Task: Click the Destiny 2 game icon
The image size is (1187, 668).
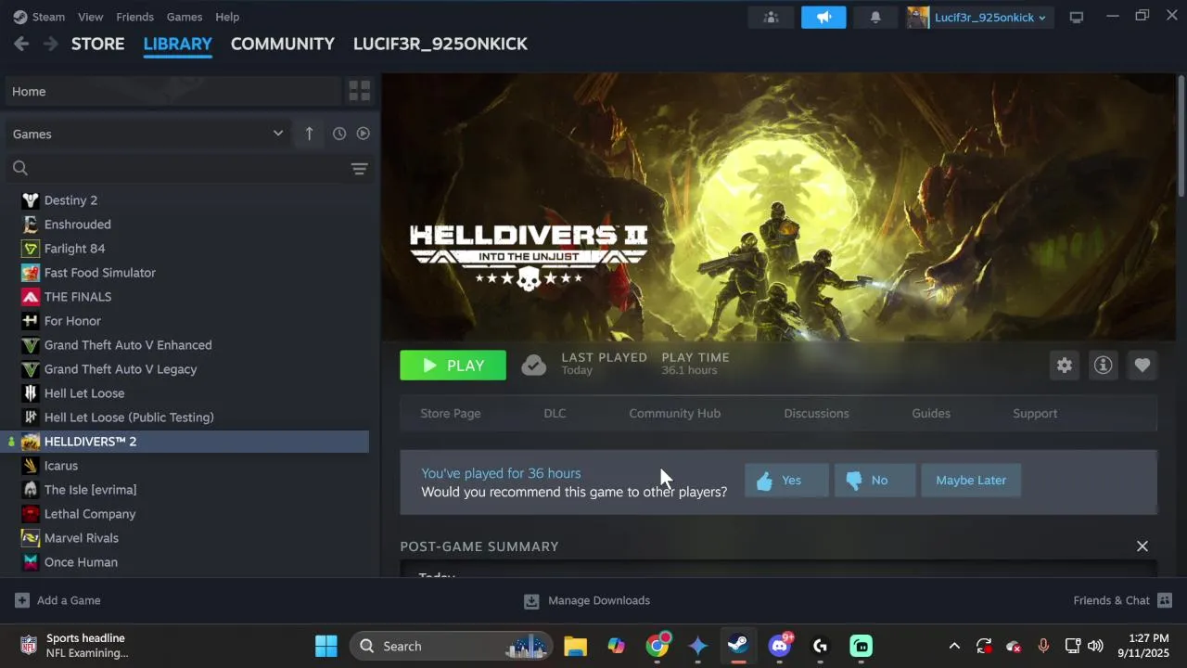Action: pos(31,200)
